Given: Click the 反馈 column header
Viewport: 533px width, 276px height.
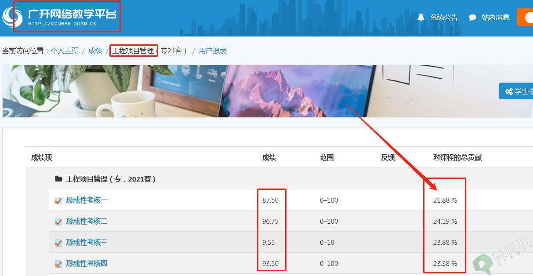Looking at the screenshot, I should click(x=388, y=157).
